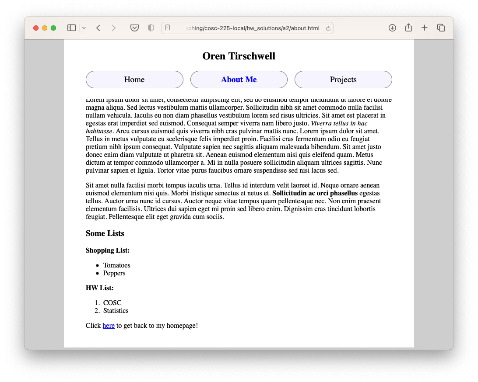478x382 pixels.
Task: Click the Statistics list item
Action: 116,311
